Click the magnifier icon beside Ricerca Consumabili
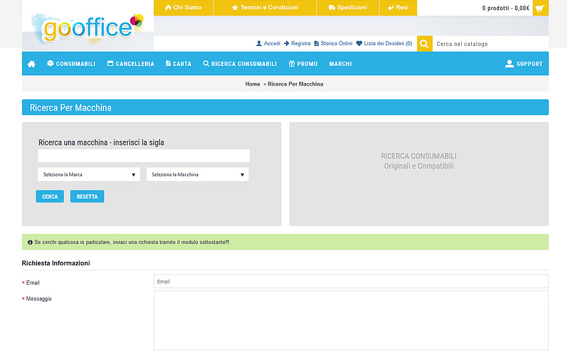Image resolution: width=567 pixels, height=354 pixels. point(206,64)
